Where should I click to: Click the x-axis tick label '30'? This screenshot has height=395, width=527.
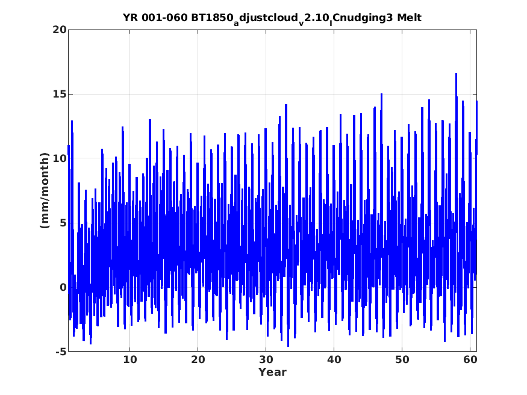tap(266, 359)
